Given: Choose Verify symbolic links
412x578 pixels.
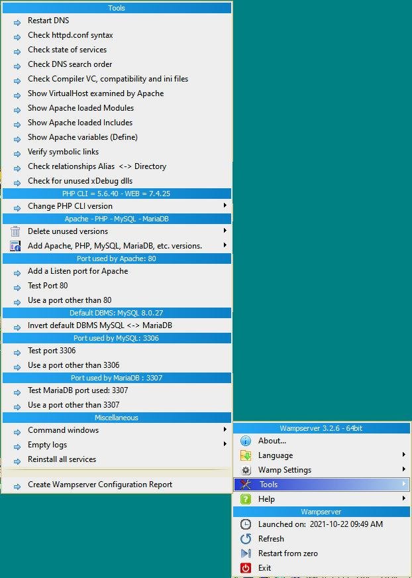Looking at the screenshot, I should point(117,152).
